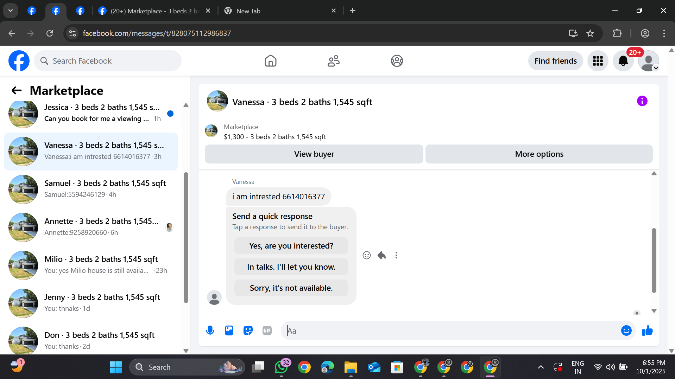Open more actions for the message
The height and width of the screenshot is (379, 675).
coord(396,255)
